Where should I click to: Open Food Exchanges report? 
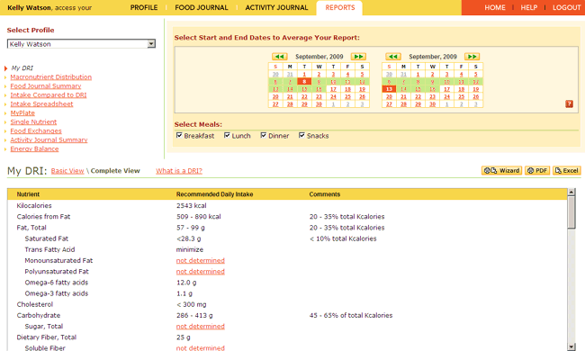click(x=36, y=130)
